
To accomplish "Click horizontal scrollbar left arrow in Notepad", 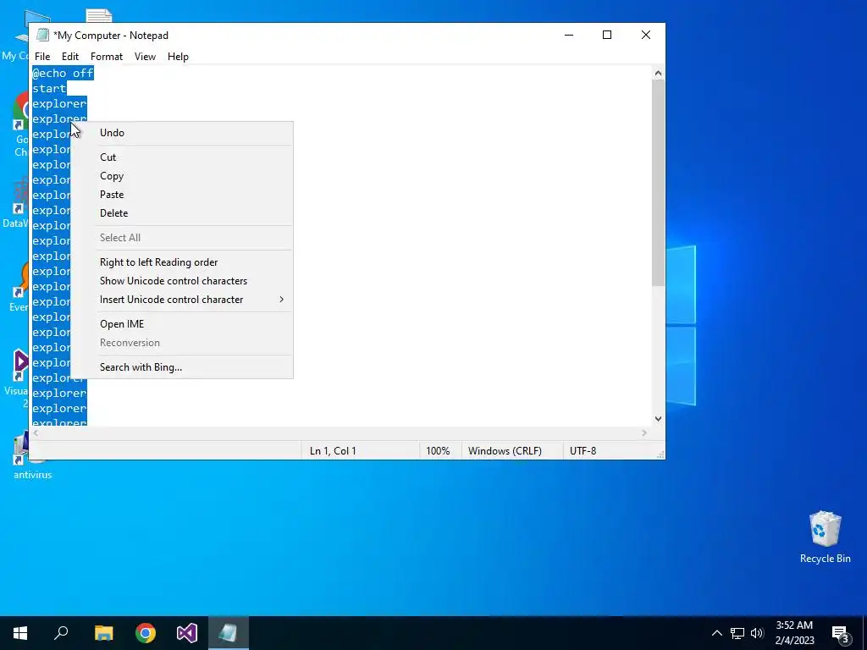I will click(x=36, y=433).
